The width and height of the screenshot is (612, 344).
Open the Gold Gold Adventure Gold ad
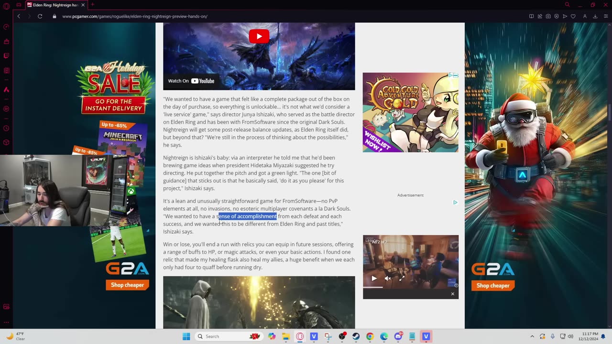410,112
